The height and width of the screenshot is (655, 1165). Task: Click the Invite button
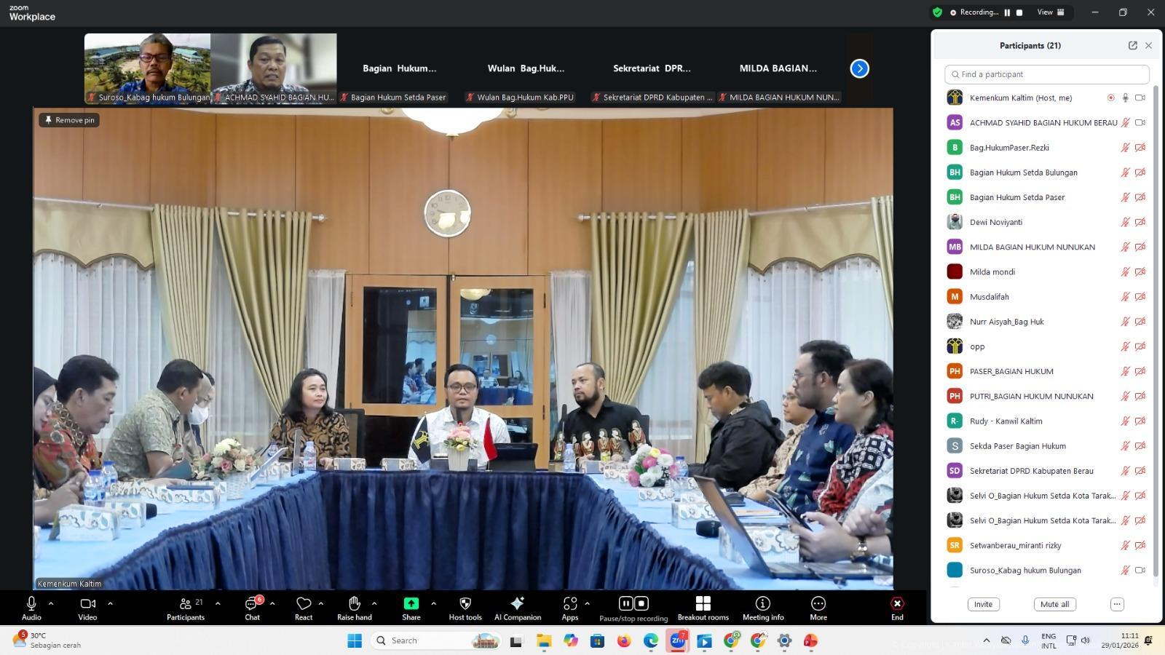click(983, 604)
